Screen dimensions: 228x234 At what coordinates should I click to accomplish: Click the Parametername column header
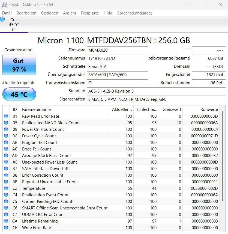(36, 109)
